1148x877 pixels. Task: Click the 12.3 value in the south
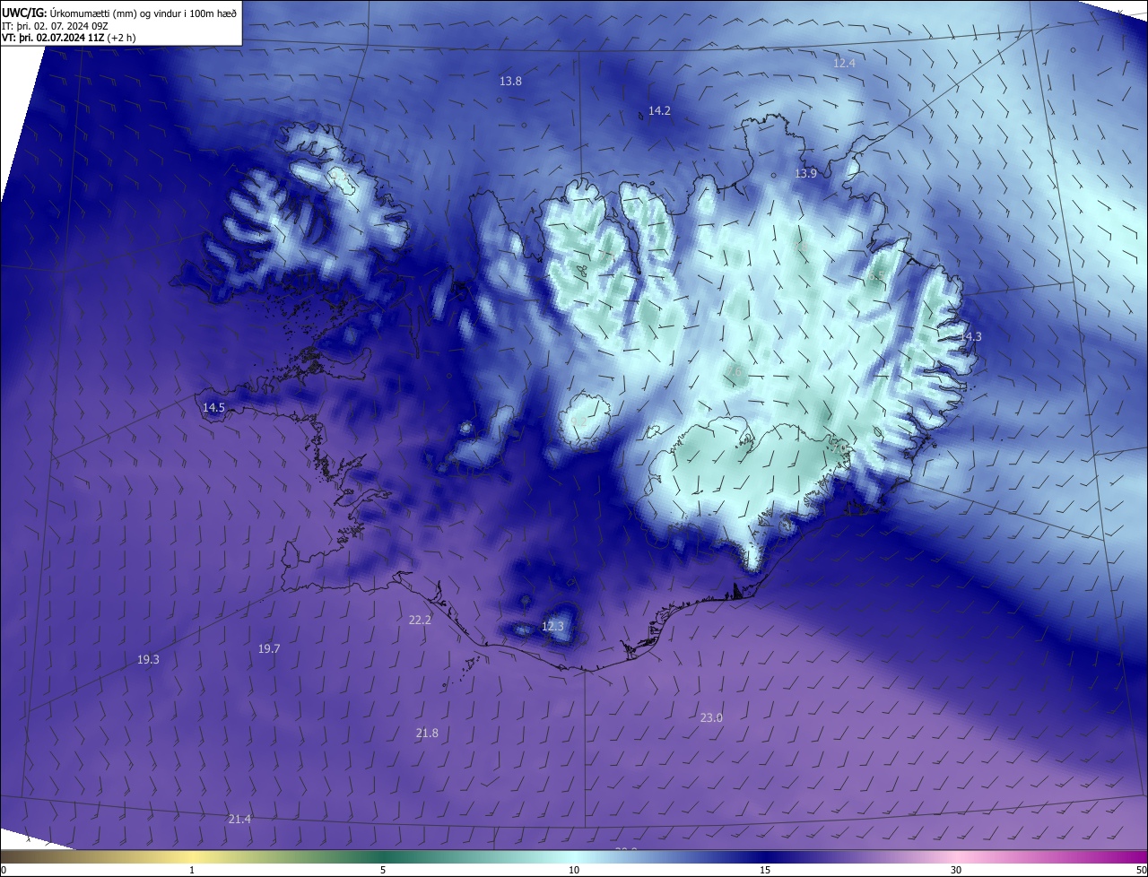(552, 626)
